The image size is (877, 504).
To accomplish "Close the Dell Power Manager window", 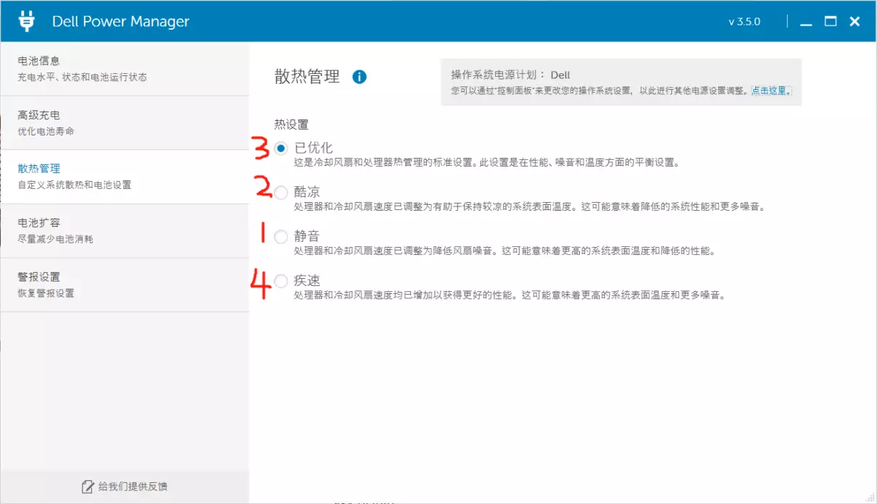I will 855,22.
